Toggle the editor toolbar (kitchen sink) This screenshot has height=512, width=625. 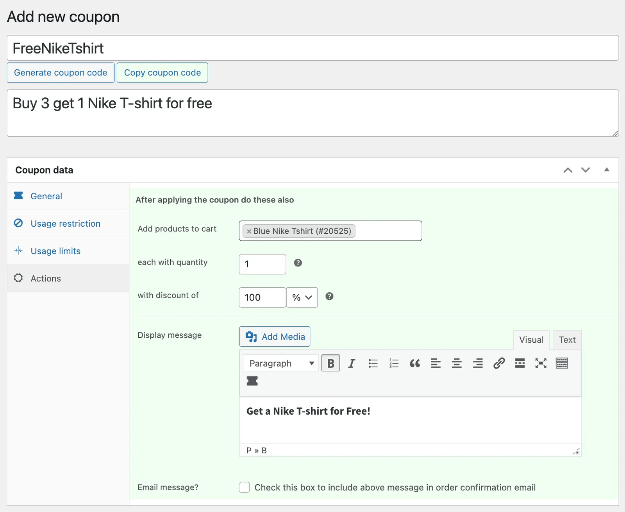click(x=562, y=363)
